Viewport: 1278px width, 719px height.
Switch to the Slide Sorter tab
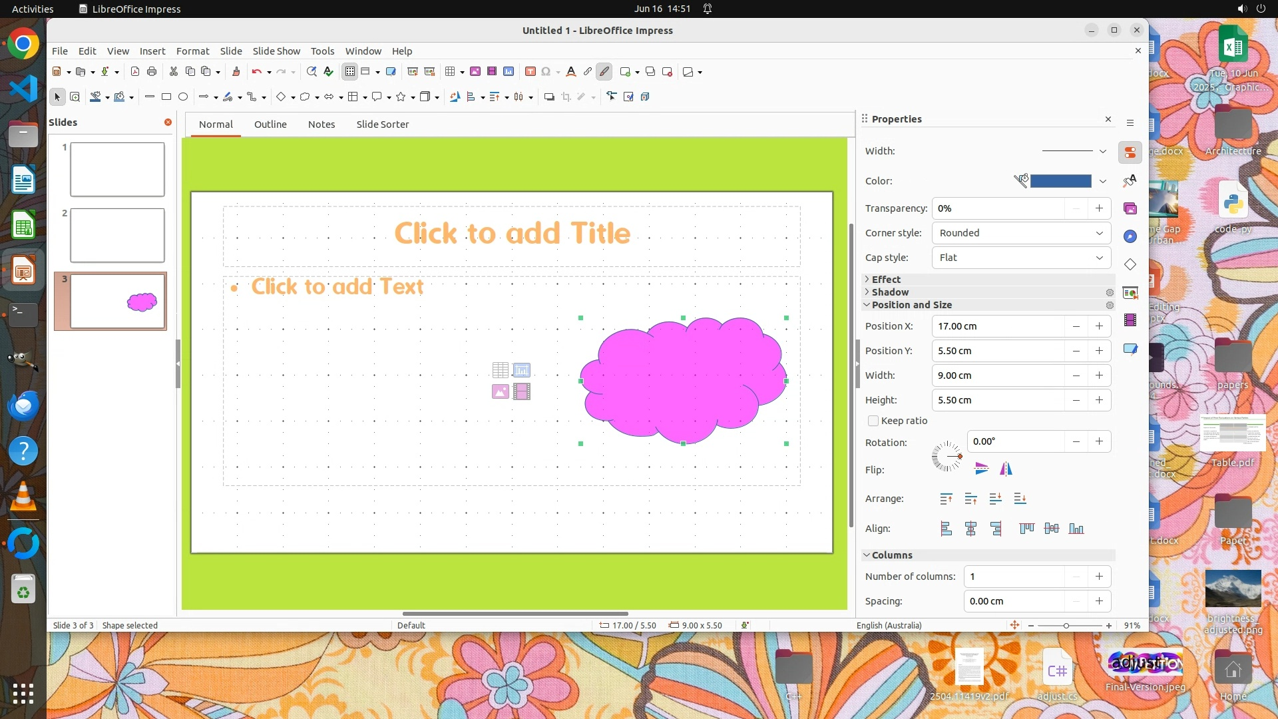pyautogui.click(x=382, y=124)
